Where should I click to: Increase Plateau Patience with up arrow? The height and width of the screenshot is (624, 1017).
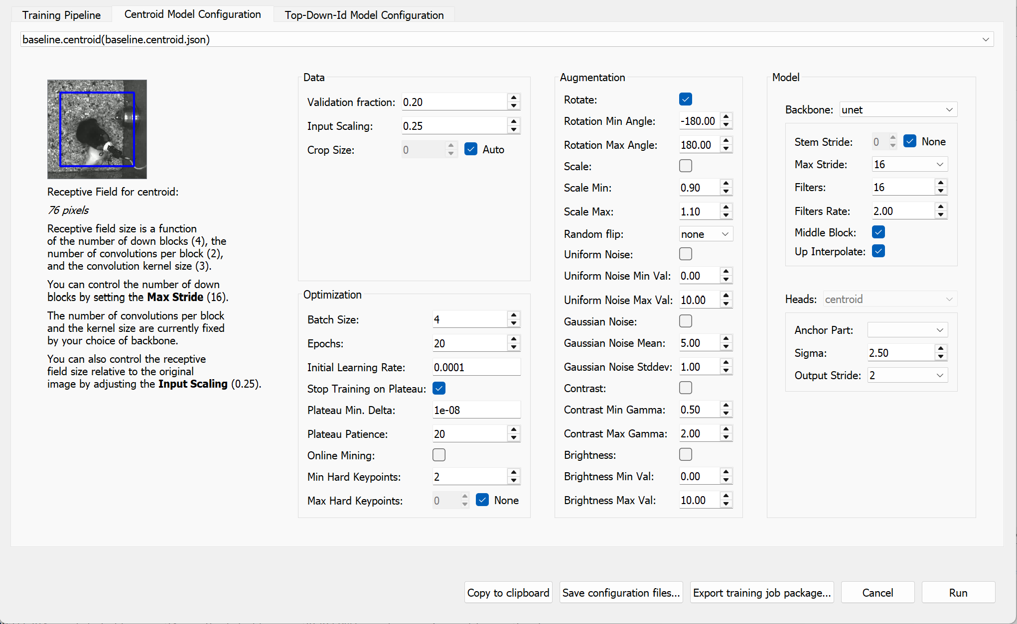coord(514,429)
